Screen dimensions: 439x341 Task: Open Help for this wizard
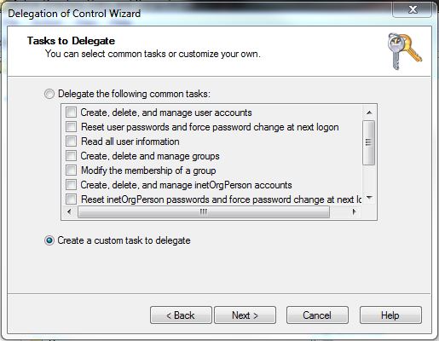[x=390, y=315]
